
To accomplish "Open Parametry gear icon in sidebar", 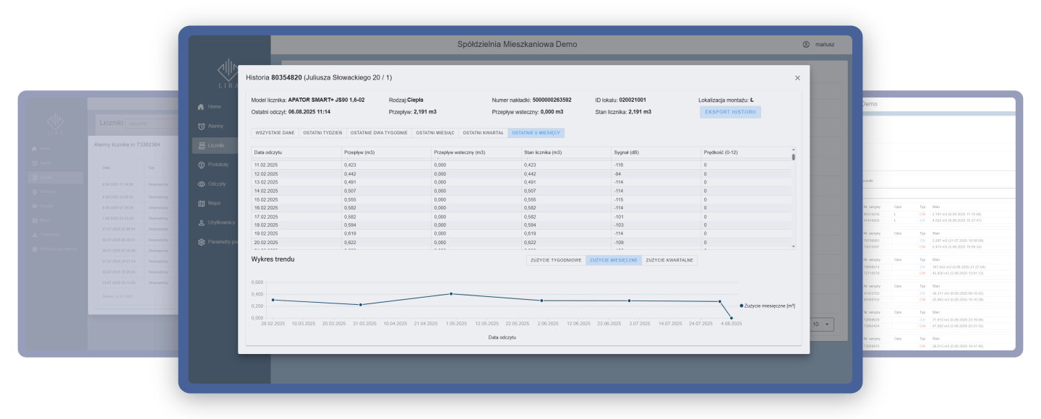I will (202, 242).
